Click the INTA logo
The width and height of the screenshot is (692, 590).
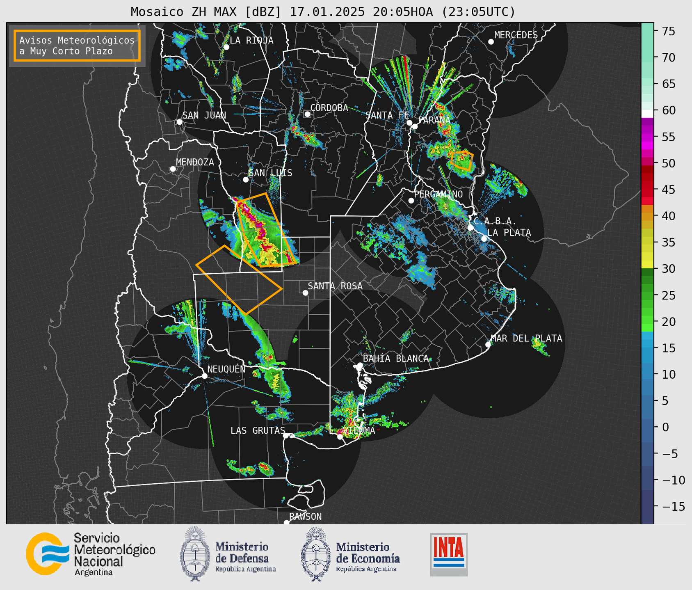coord(449,554)
